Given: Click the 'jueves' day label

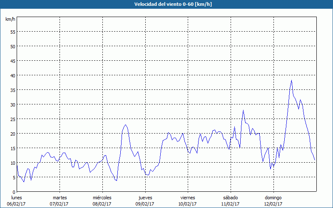Looking at the screenshot, I should pyautogui.click(x=145, y=197).
